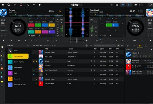Screen dimensions: 153x104
Task: Click deck 1 waveform selector dropdown labeled 1
Action: [x=67, y=10]
